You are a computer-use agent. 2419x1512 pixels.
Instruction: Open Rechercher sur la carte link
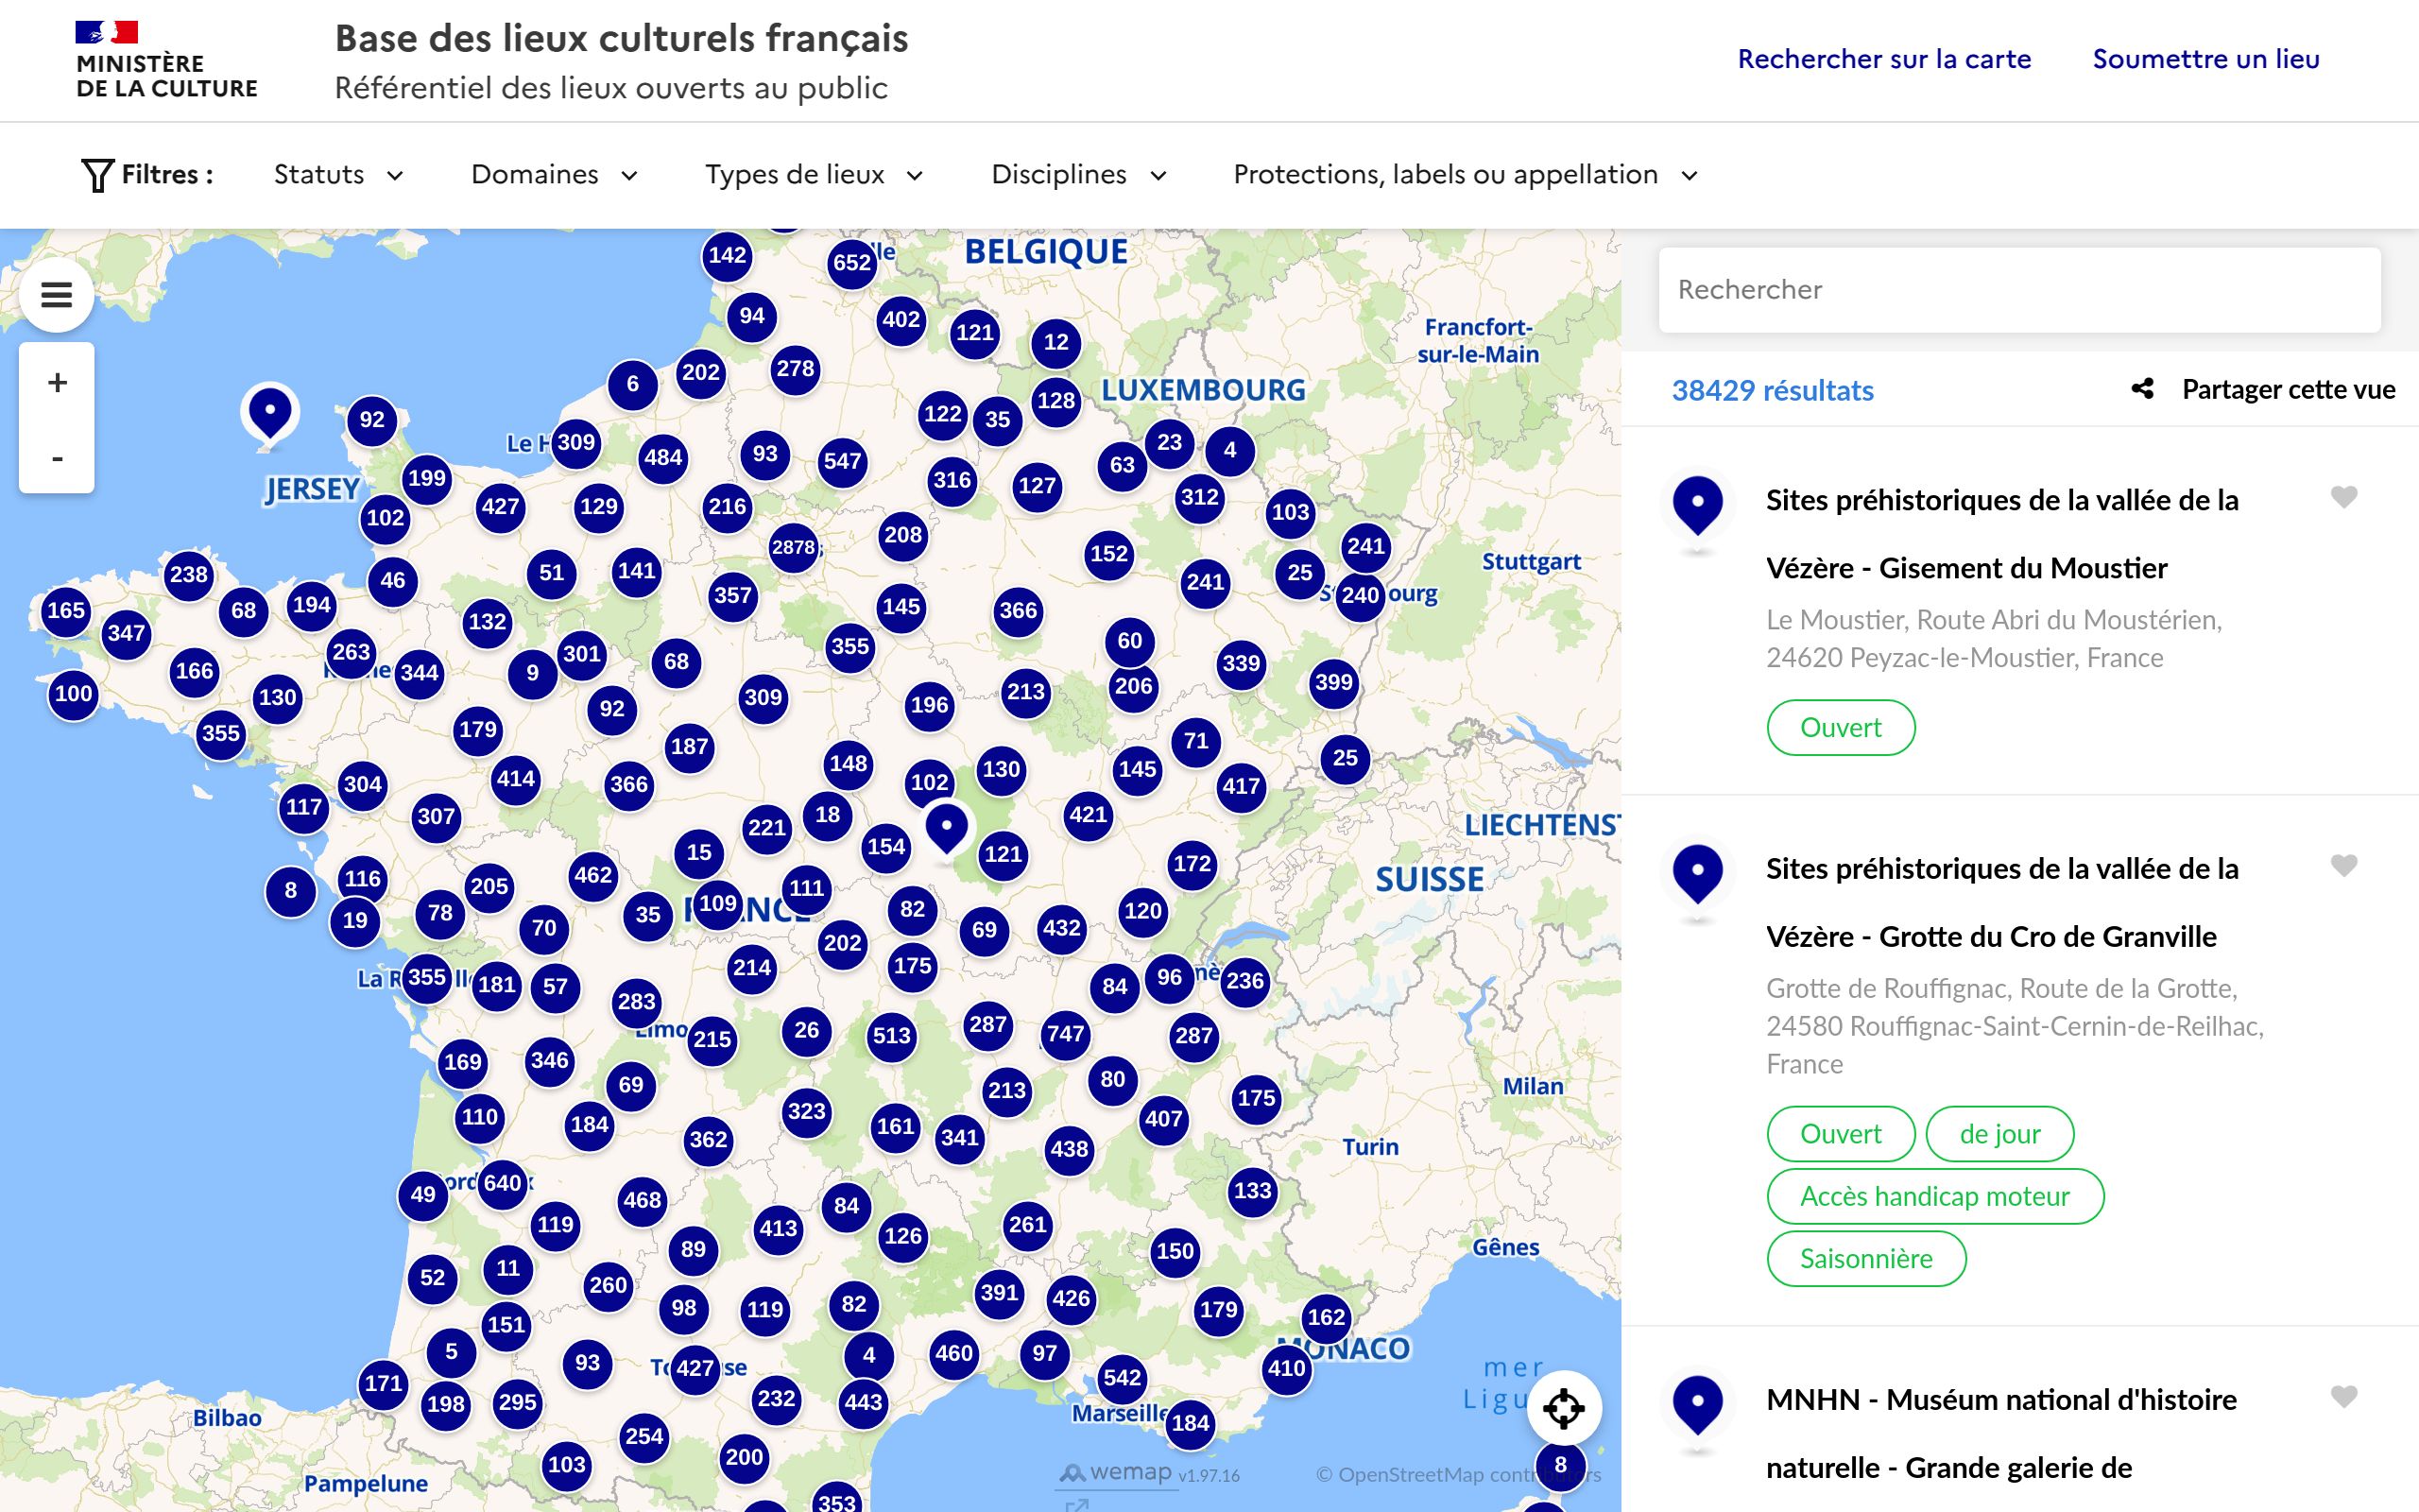(x=1884, y=59)
